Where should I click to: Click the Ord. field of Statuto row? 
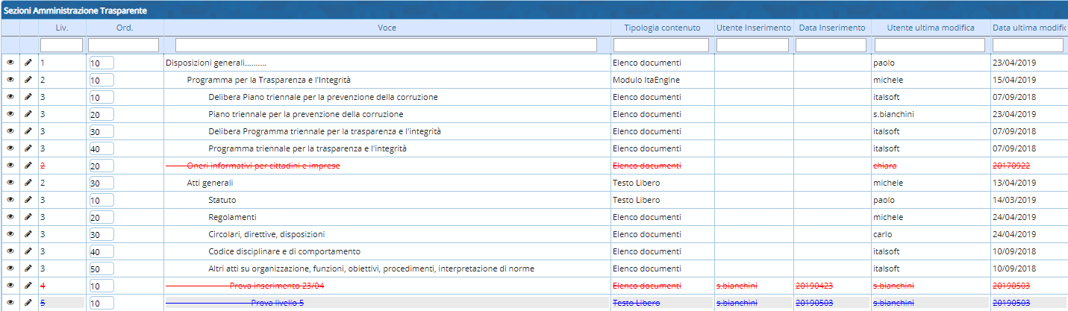click(101, 200)
